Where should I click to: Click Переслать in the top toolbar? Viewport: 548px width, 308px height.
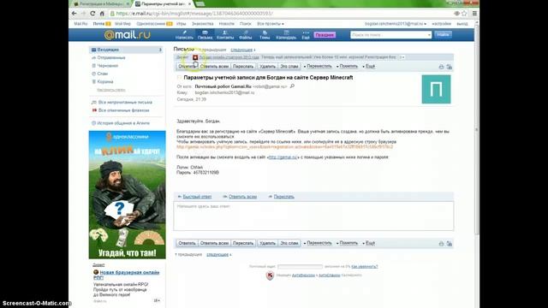(x=243, y=67)
